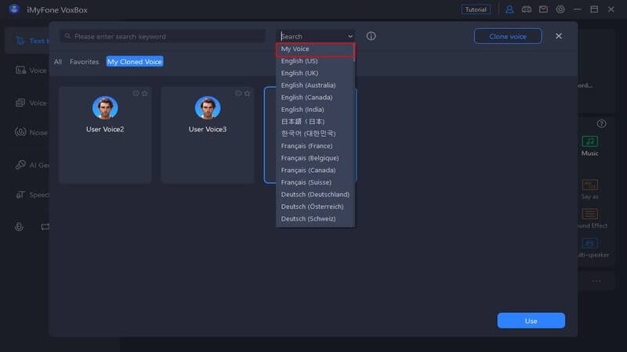Open the mail icon in title bar
The image size is (627, 352).
click(x=543, y=9)
